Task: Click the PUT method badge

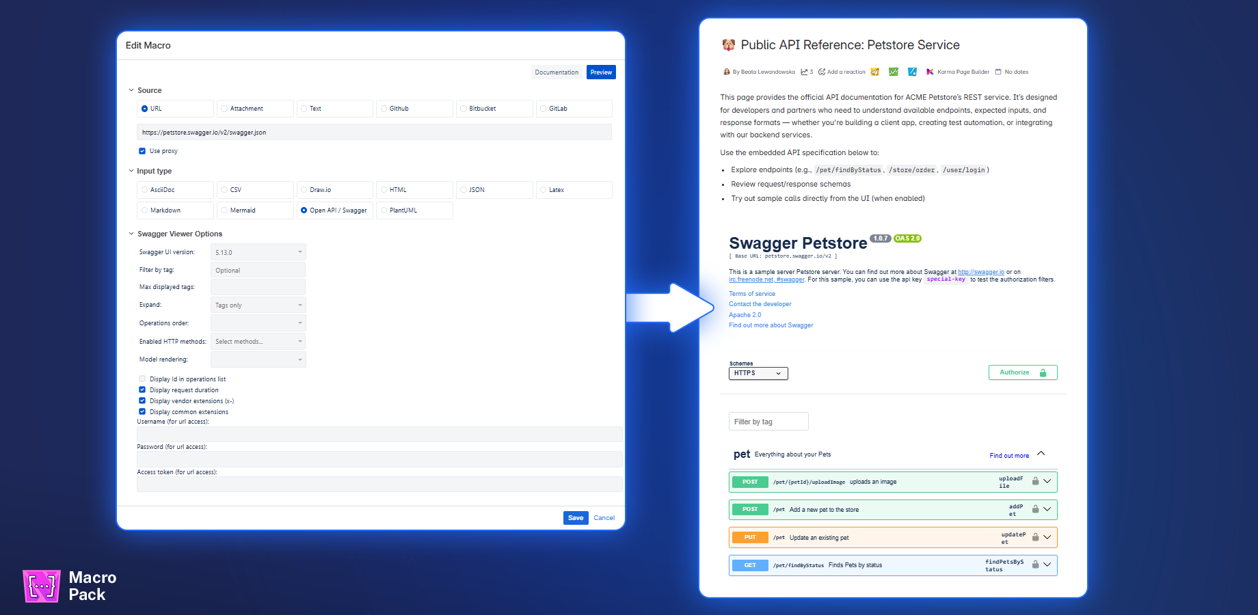Action: (x=750, y=537)
